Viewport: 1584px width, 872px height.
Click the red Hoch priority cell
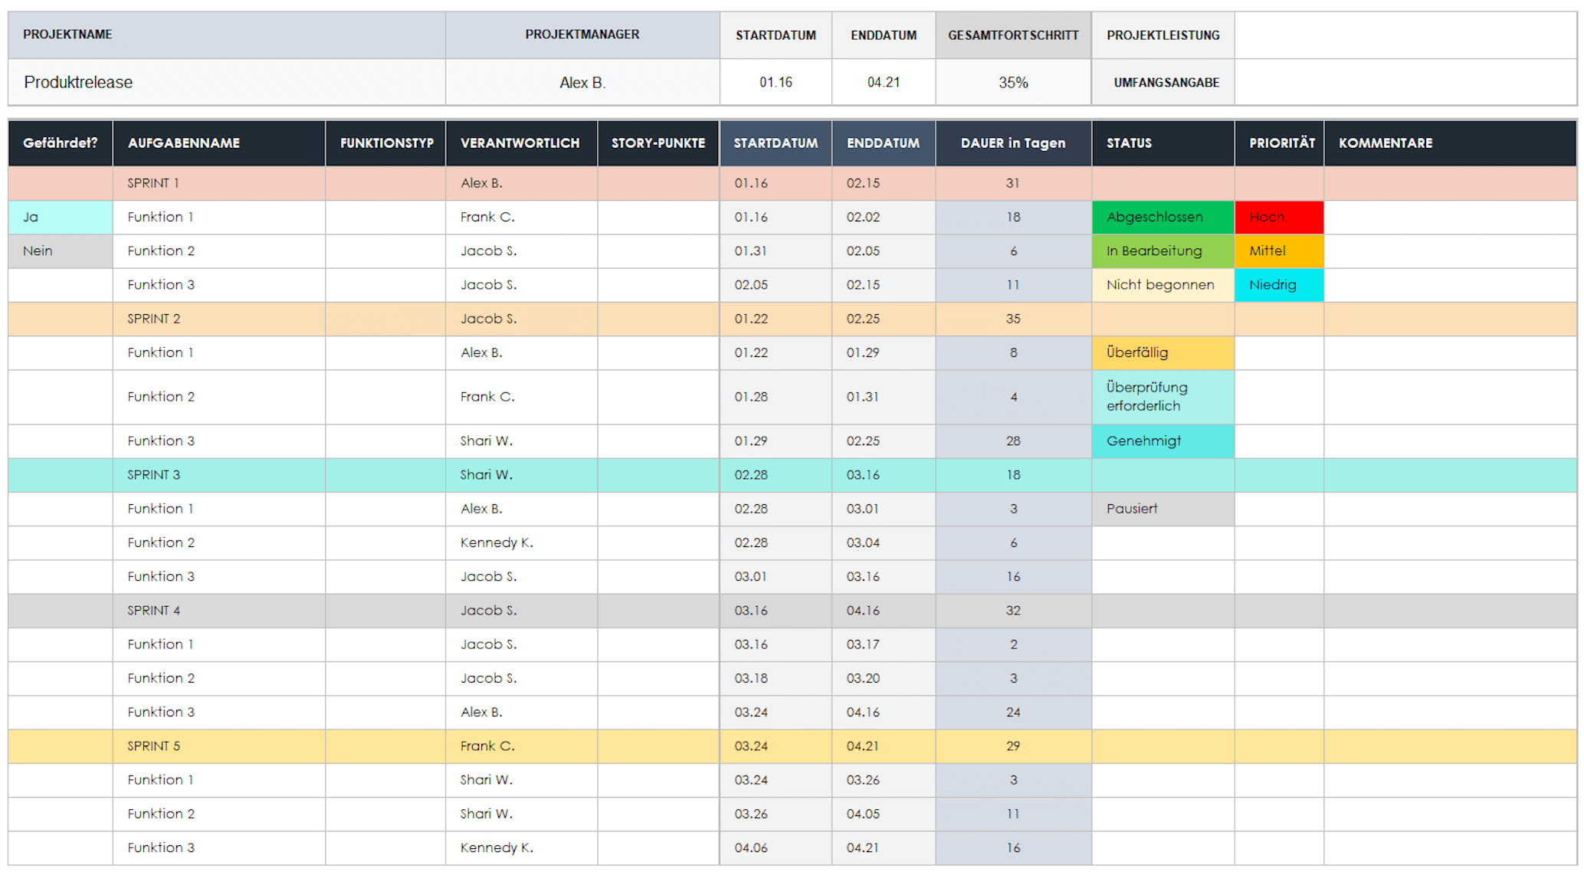click(1278, 217)
